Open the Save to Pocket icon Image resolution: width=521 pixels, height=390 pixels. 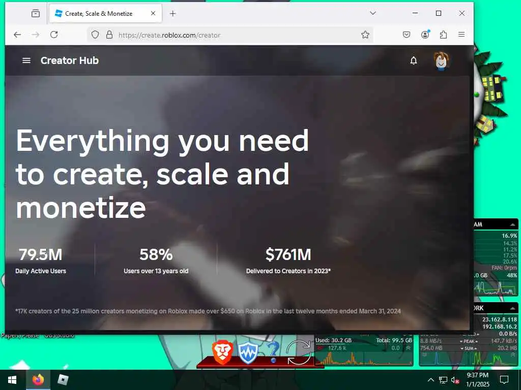pyautogui.click(x=407, y=35)
